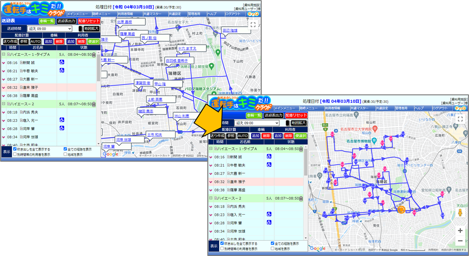Click wheelchair icon for 牛巻 敏夫 in front window

pos(269,165)
